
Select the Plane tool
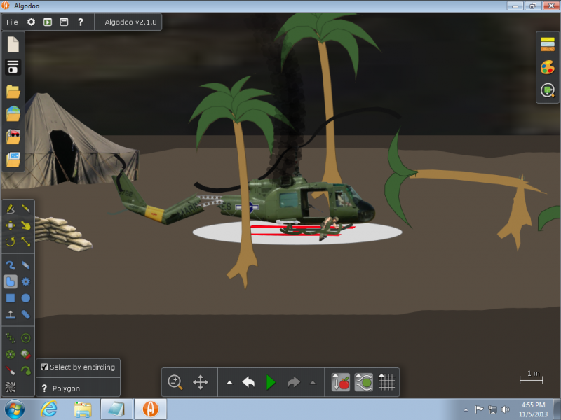coord(11,314)
